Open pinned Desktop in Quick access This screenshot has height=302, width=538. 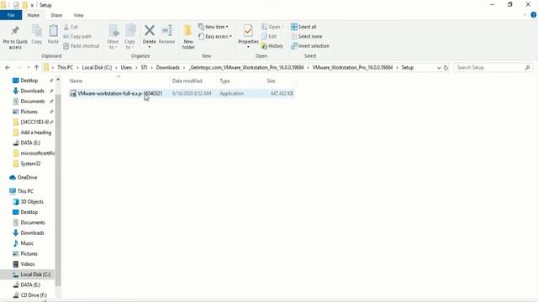29,81
